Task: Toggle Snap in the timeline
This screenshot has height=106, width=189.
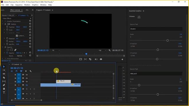Action: (17, 71)
